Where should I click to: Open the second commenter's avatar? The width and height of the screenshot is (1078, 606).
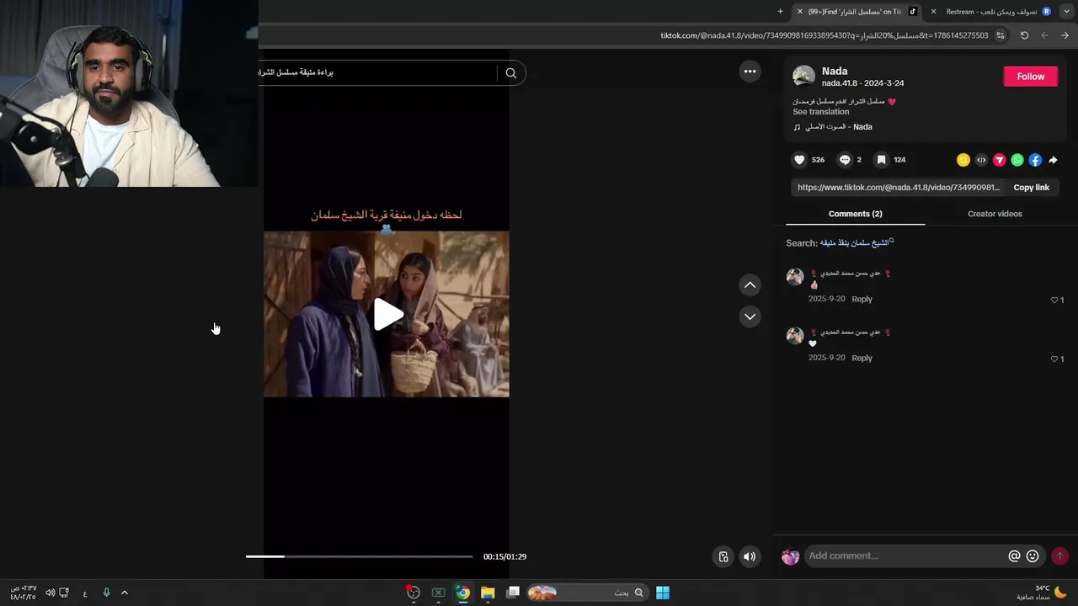[x=795, y=336]
